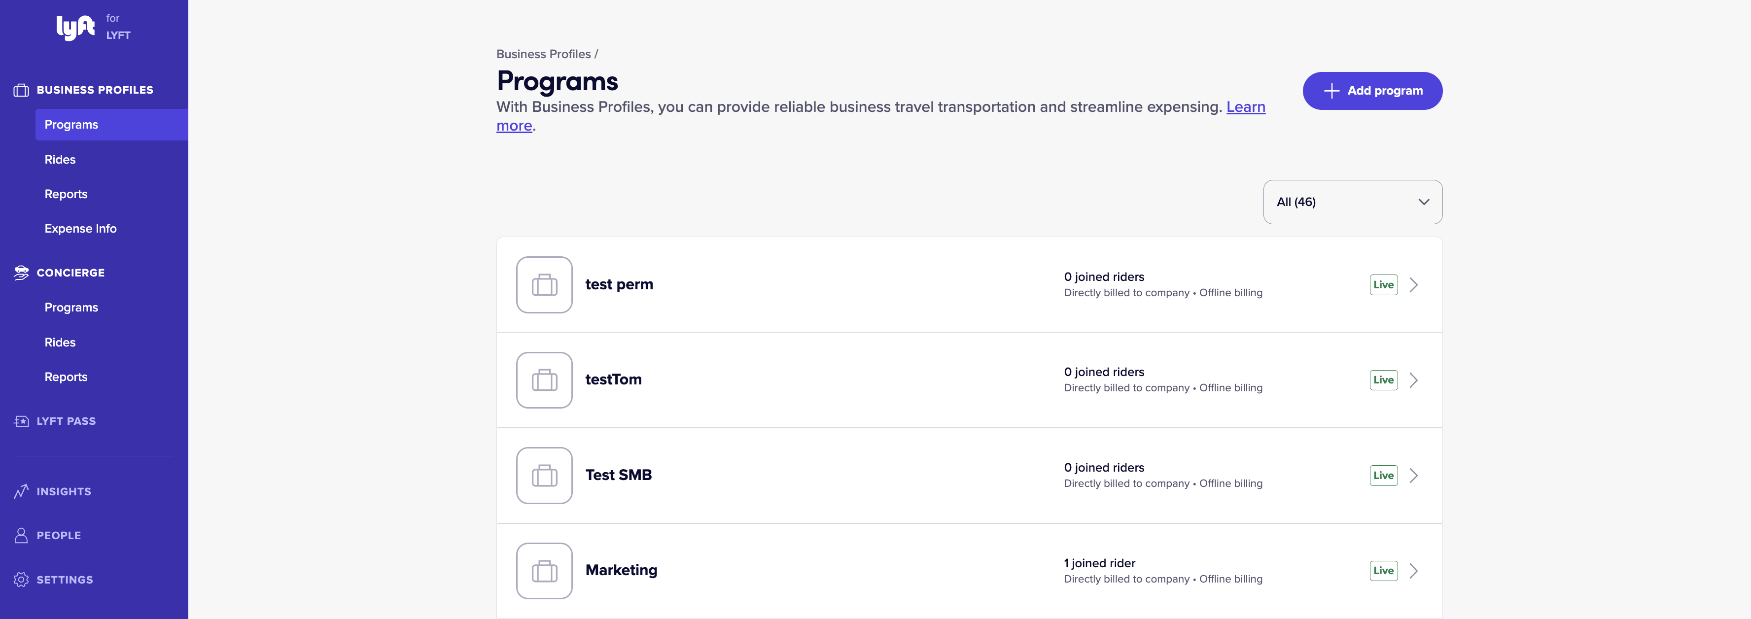
Task: Select Rides in the Concierge section
Action: tap(60, 342)
